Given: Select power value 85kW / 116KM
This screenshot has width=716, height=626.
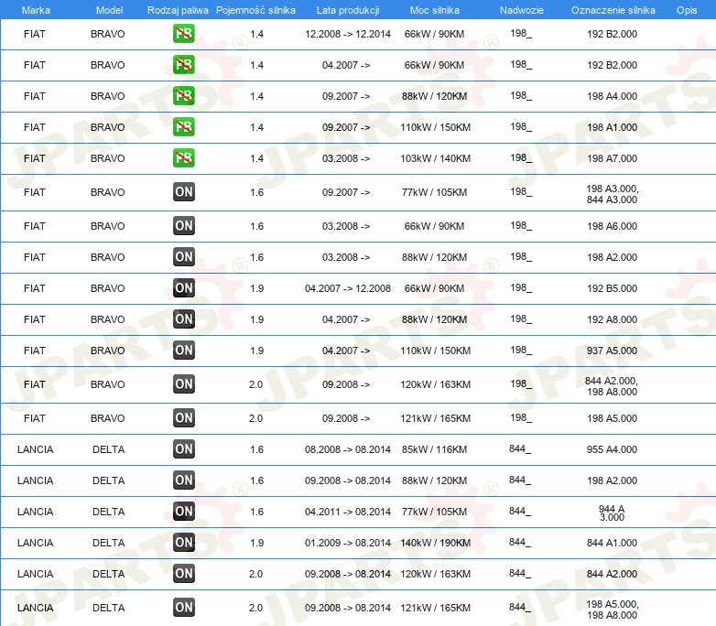Looking at the screenshot, I should pos(434,449).
